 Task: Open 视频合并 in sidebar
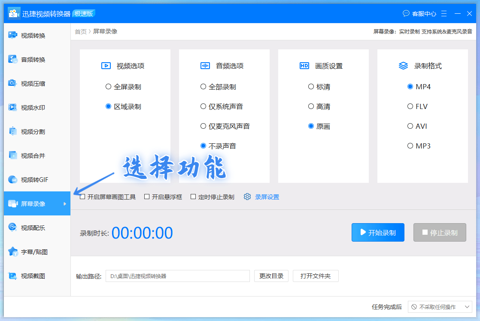click(37, 155)
